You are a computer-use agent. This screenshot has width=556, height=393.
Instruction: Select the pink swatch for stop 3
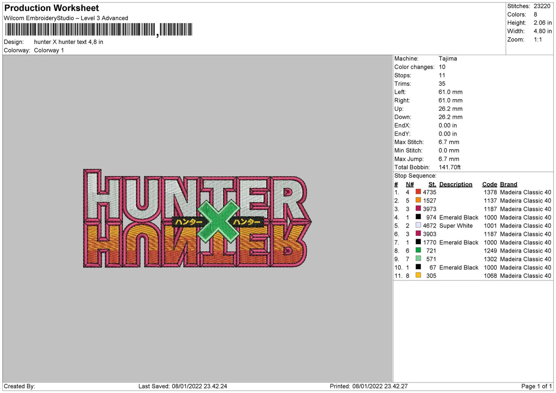coord(418,209)
